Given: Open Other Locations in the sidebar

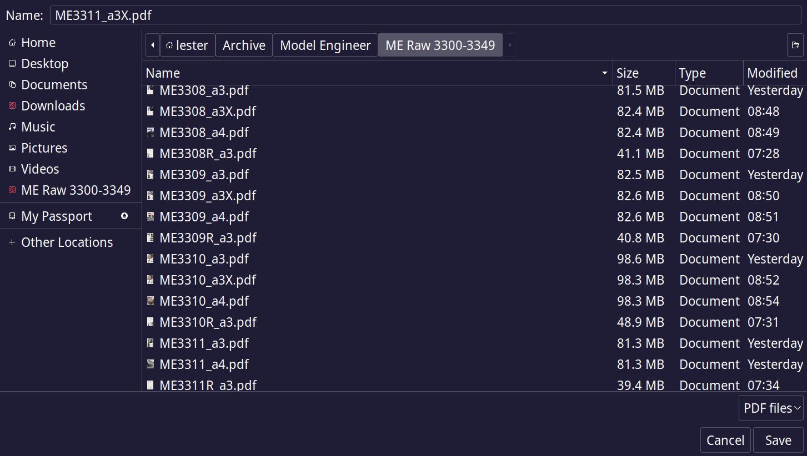Looking at the screenshot, I should click(x=67, y=242).
